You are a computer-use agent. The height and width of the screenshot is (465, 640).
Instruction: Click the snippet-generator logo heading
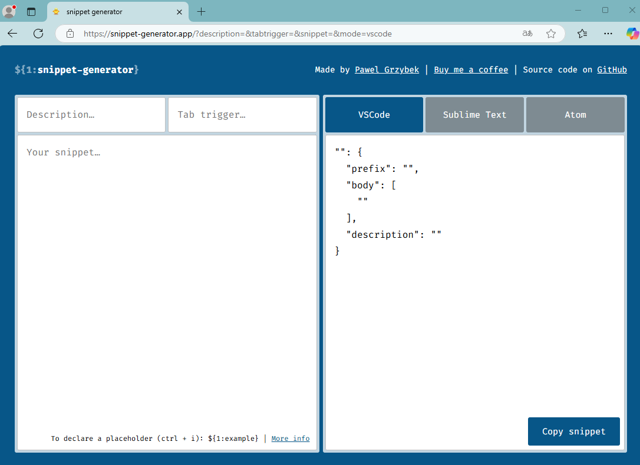pos(77,69)
